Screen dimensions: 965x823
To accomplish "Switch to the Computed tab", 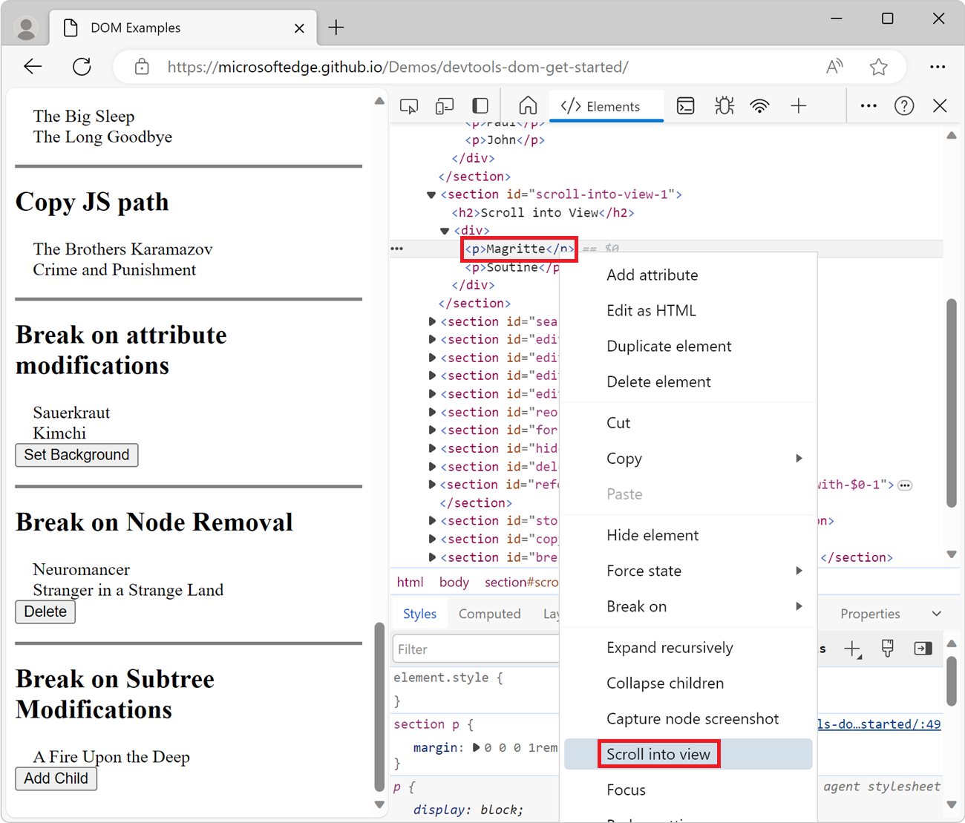I will 489,614.
